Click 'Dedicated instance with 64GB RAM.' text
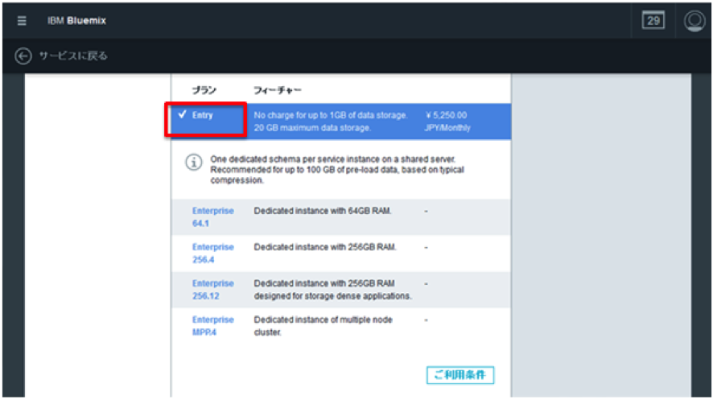 click(x=323, y=211)
